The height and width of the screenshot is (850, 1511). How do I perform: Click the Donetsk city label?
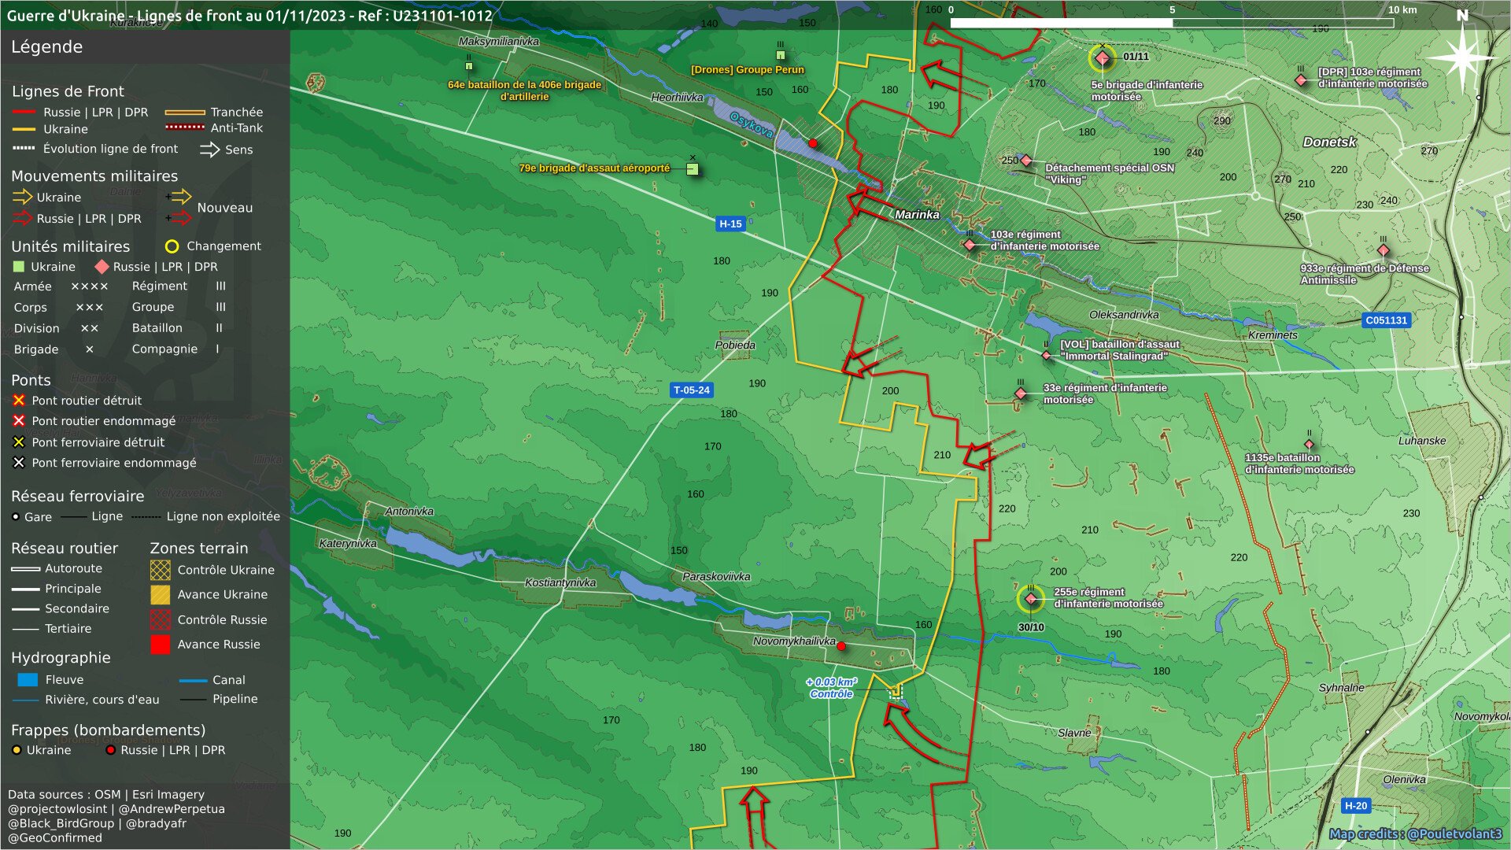1329,142
